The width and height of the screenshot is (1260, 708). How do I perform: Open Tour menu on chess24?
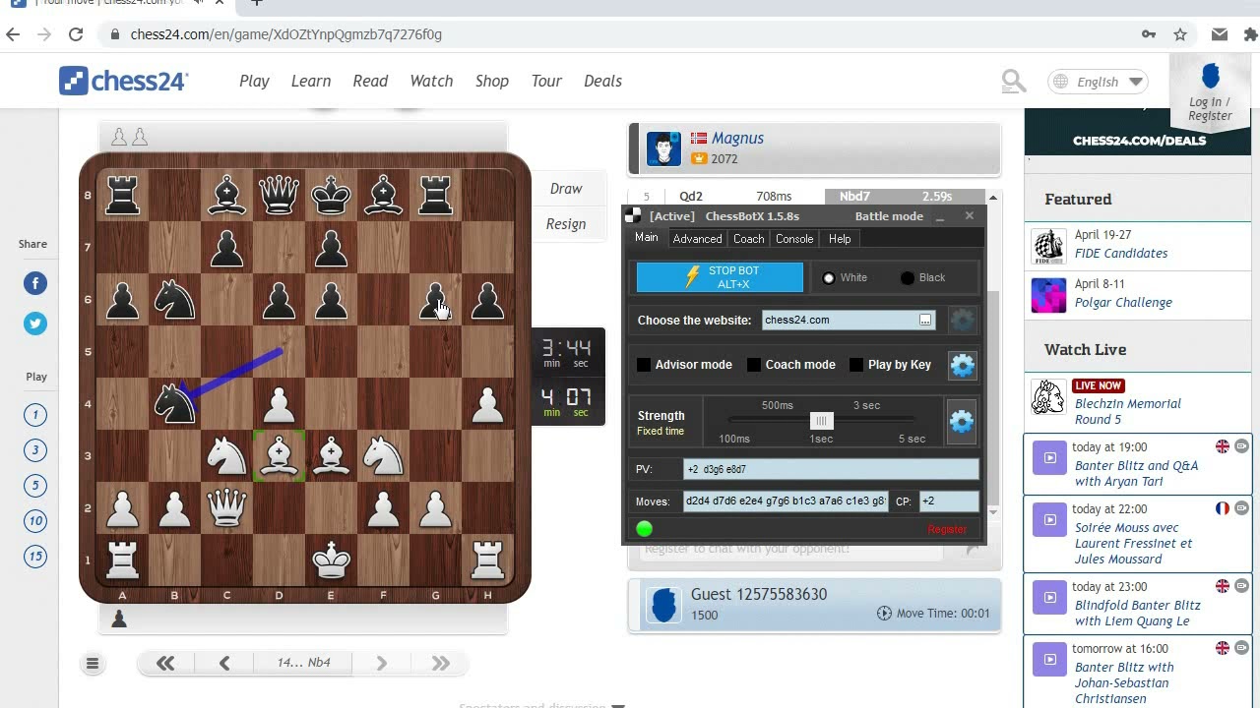546,81
